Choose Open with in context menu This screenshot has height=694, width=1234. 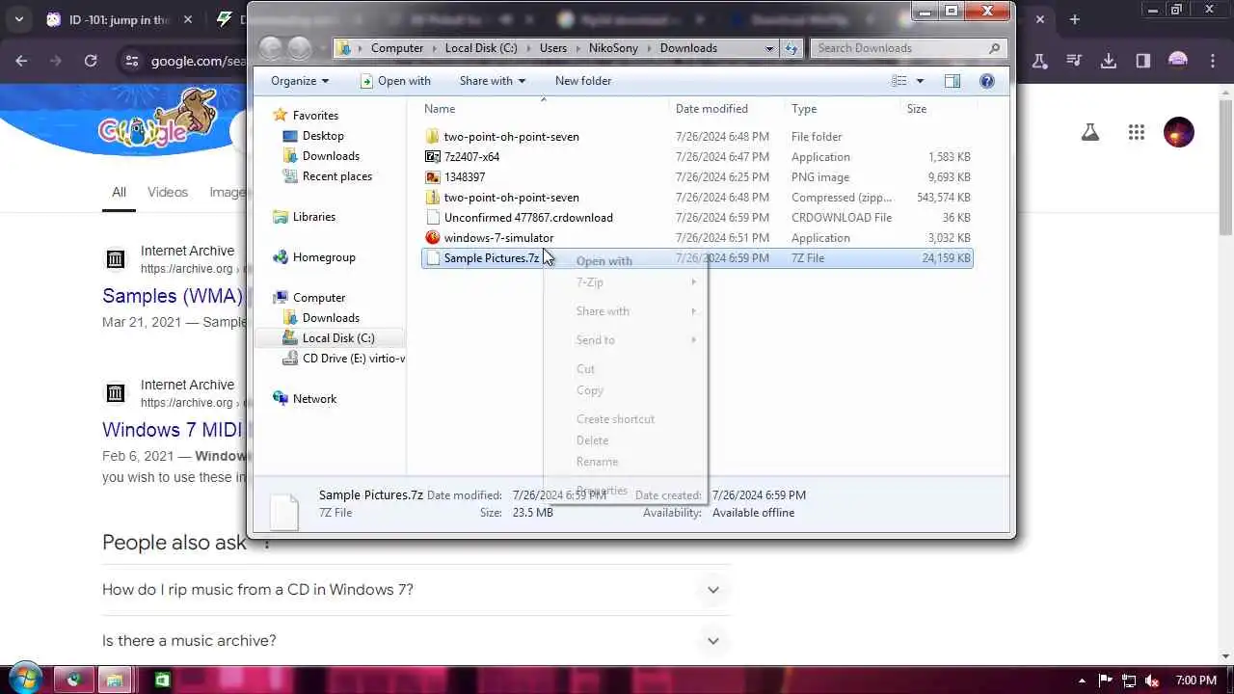(625, 261)
